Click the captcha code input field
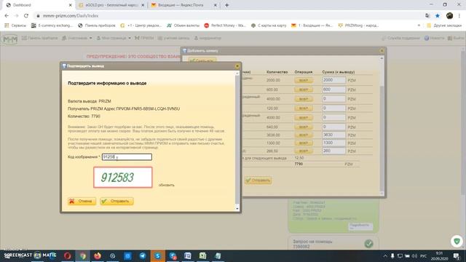Image resolution: width=466 pixels, height=262 pixels. click(x=127, y=157)
